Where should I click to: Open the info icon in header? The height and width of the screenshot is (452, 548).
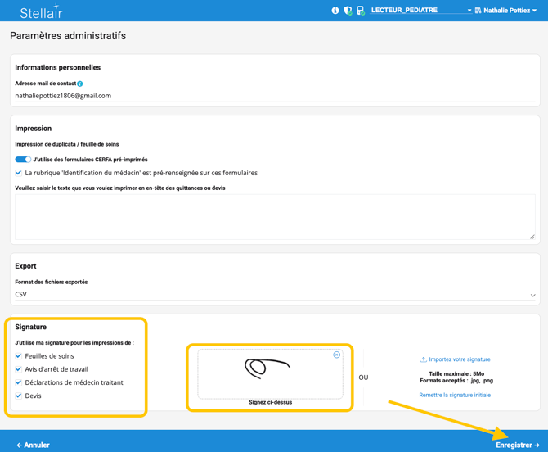tap(335, 11)
